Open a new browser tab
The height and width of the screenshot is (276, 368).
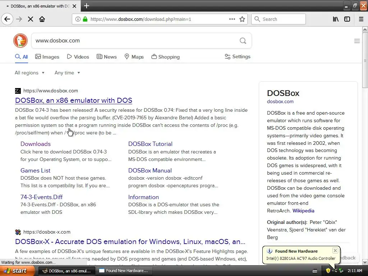(x=87, y=6)
